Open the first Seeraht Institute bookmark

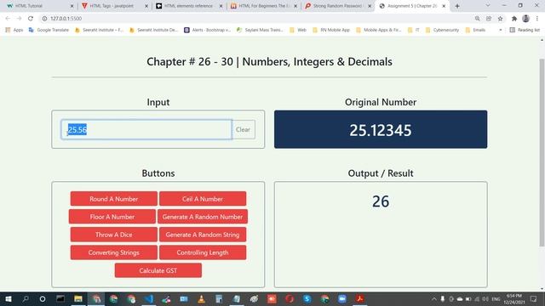(x=100, y=30)
